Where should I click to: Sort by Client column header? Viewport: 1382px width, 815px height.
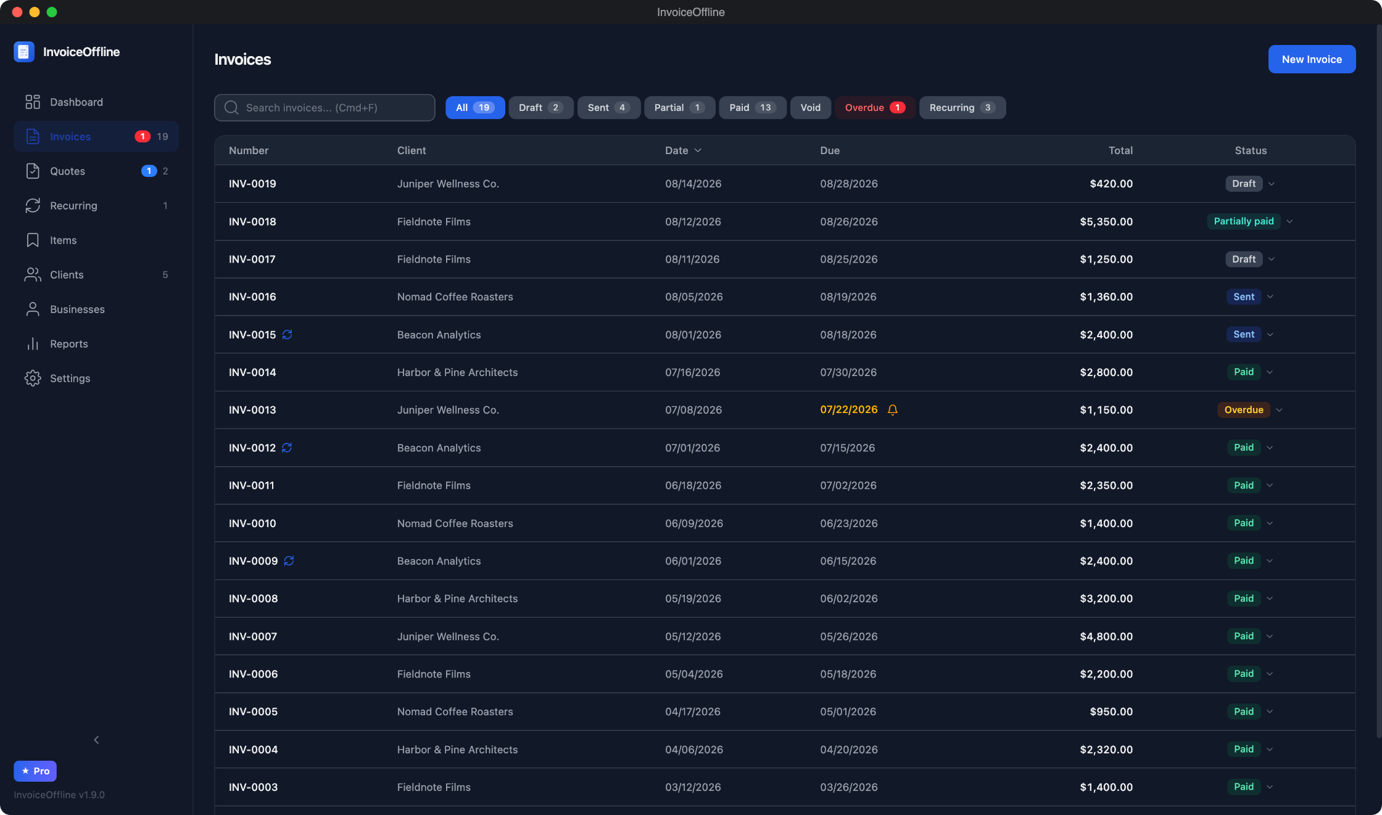pyautogui.click(x=412, y=150)
